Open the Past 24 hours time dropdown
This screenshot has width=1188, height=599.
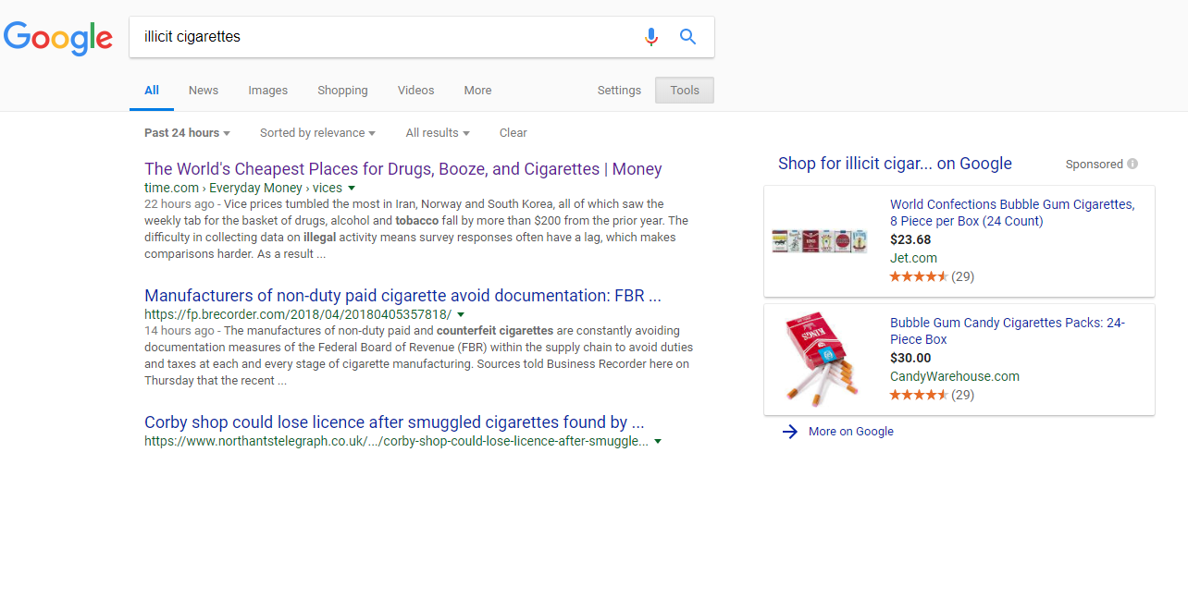(187, 133)
